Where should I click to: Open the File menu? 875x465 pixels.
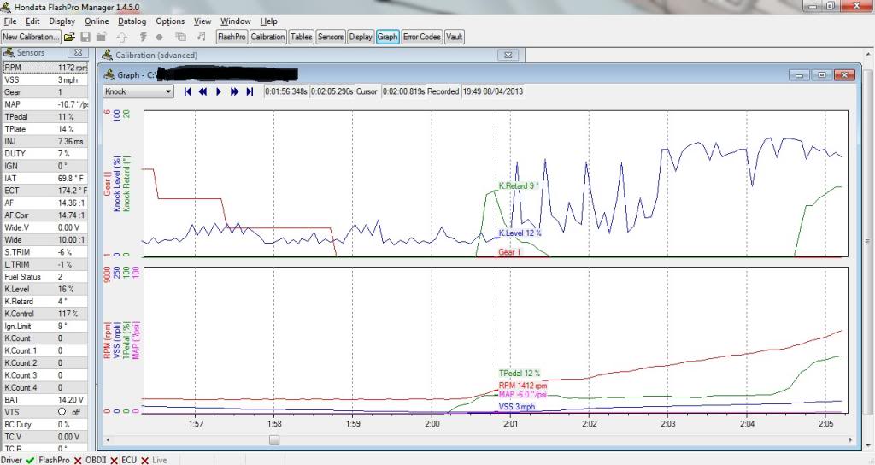click(10, 21)
